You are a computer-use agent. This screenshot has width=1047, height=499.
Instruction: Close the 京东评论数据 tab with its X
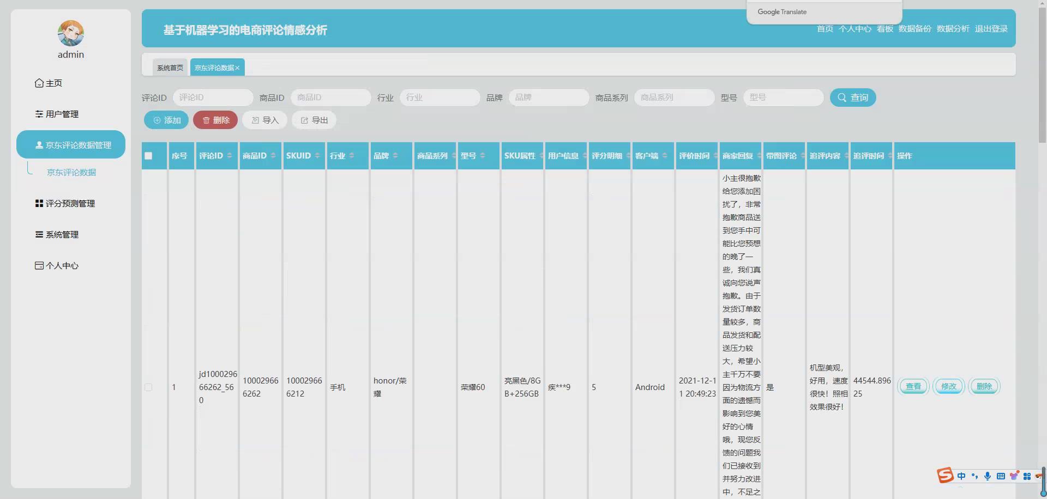click(237, 68)
